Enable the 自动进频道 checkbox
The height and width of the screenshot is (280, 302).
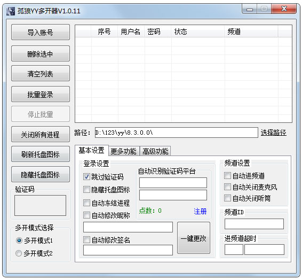(227, 175)
